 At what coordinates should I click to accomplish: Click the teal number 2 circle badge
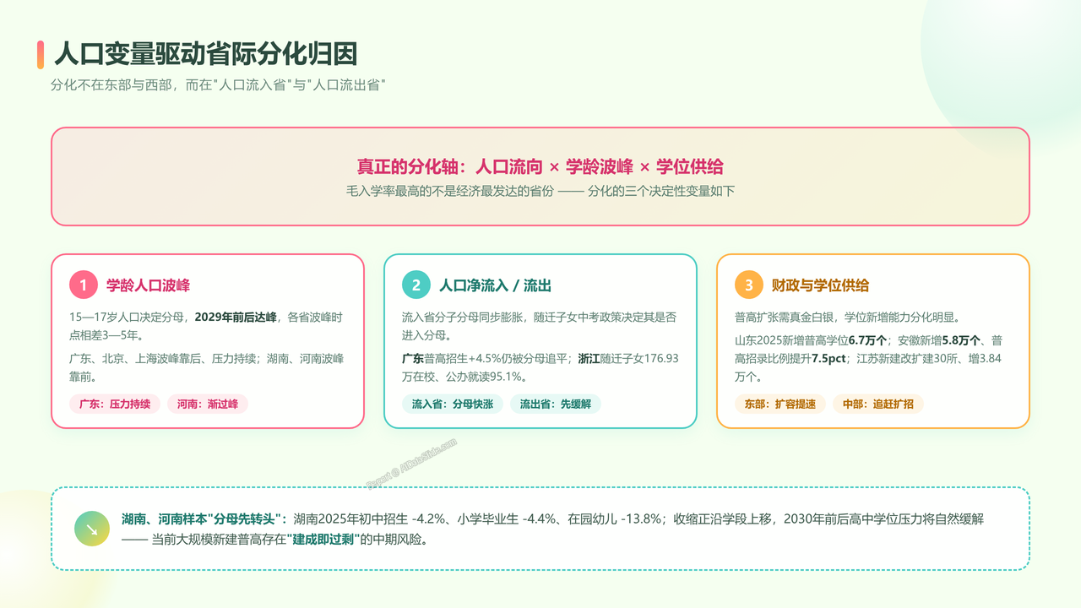(416, 285)
